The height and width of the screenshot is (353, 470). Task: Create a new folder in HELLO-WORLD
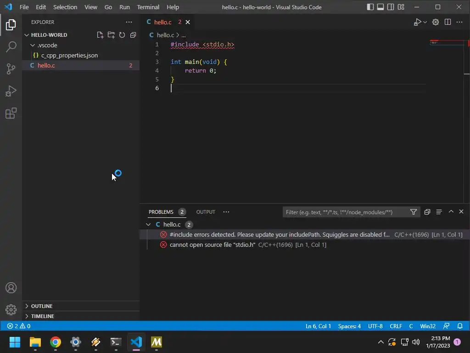111,35
